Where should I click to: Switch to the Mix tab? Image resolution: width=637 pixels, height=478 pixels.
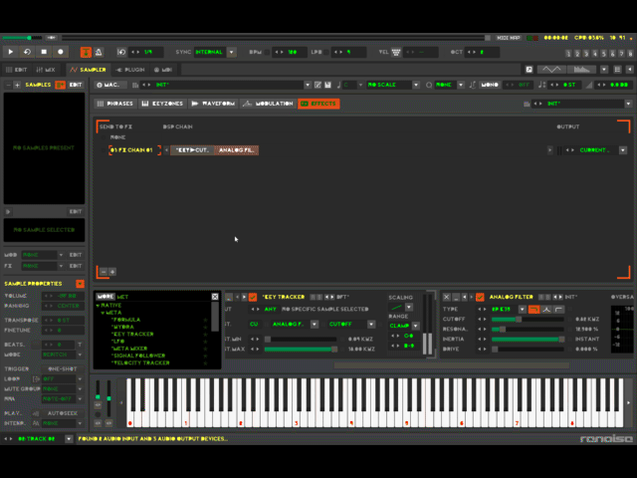pos(46,70)
